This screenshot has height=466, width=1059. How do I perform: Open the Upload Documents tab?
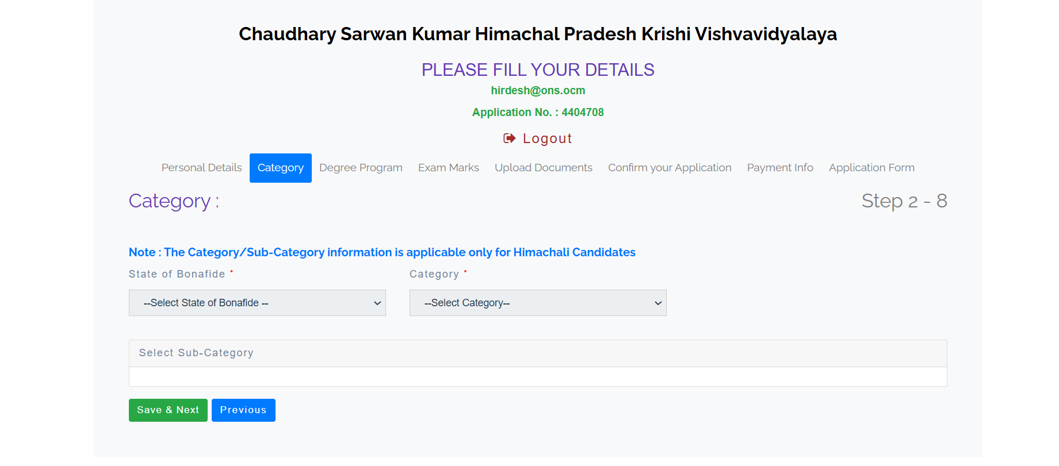543,168
